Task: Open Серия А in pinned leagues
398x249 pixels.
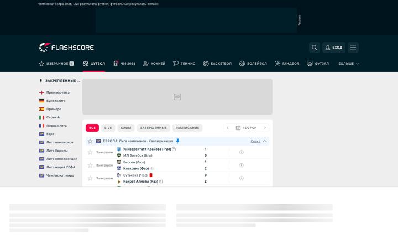Action: coord(53,117)
